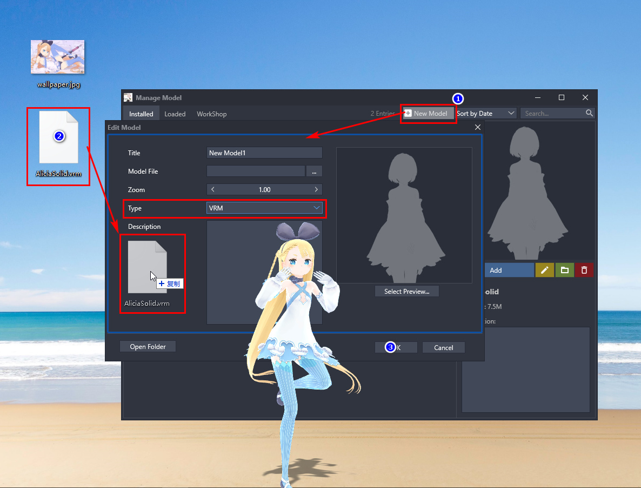The image size is (641, 488).
Task: Click the green open folder icon
Action: click(x=565, y=270)
